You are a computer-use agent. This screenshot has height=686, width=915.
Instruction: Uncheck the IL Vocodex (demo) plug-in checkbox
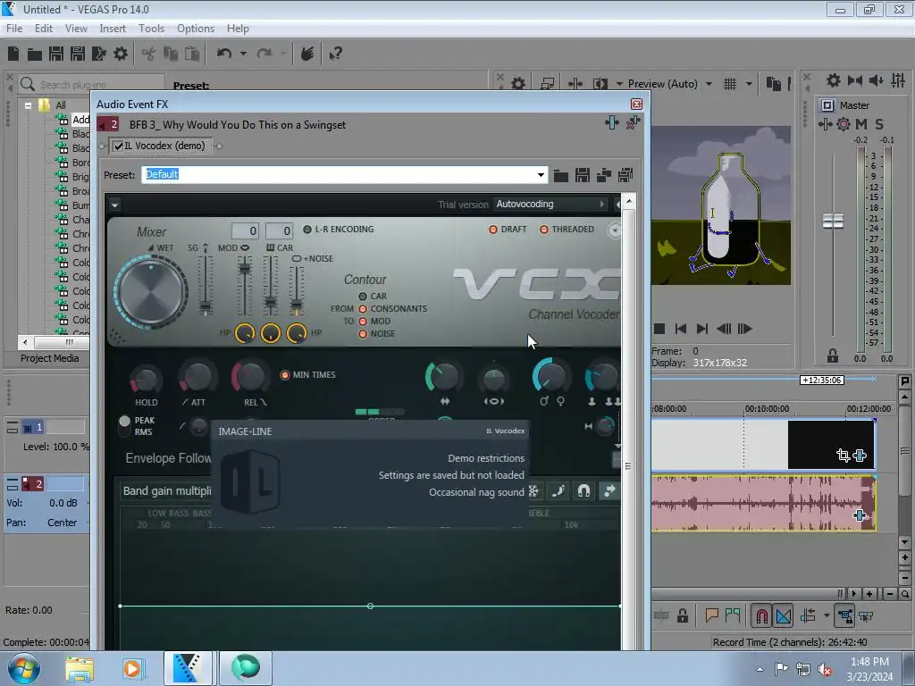(x=119, y=146)
